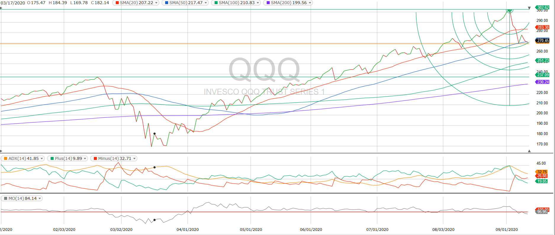The image size is (555, 235).
Task: Select the SMA(200) 199.56 legend label
Action: [289, 3]
